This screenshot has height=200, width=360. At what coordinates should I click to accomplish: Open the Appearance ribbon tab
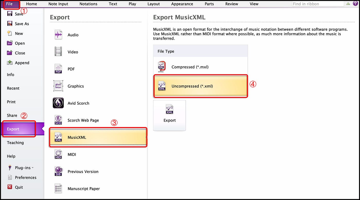coord(182,4)
